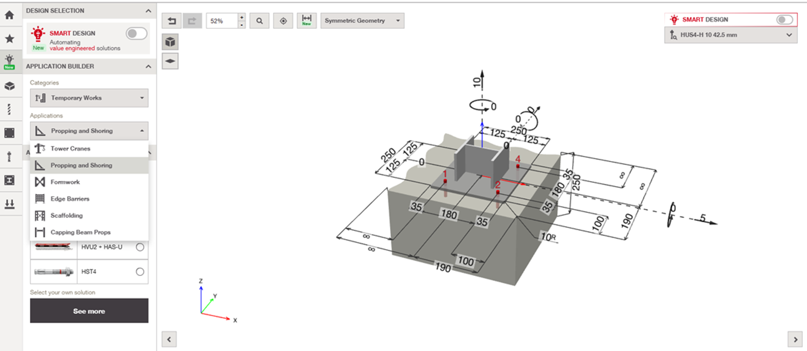Select Formwork from applications list
Viewport: 807px width, 351px height.
tap(89, 182)
